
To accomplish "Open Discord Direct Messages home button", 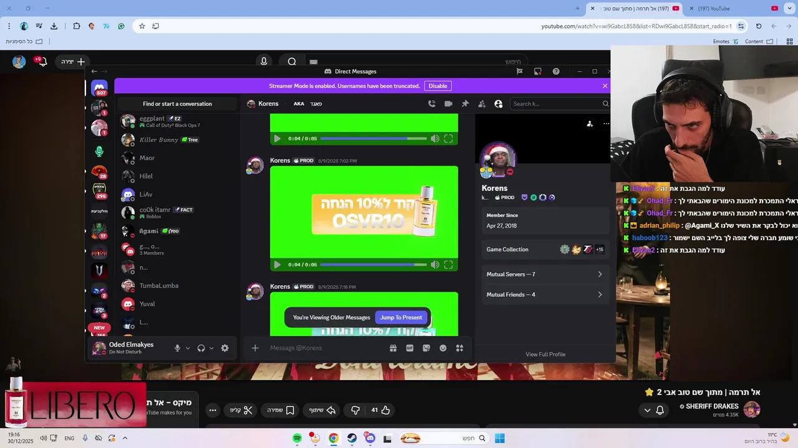I will (99, 88).
